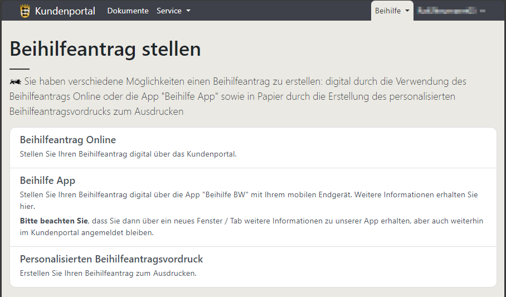This screenshot has height=297, width=506.
Task: Click the caret next to the user name
Action: 483,11
